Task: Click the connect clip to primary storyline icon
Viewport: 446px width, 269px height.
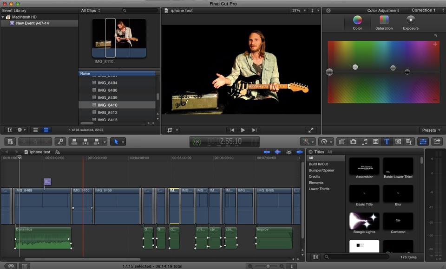Action: click(74, 141)
